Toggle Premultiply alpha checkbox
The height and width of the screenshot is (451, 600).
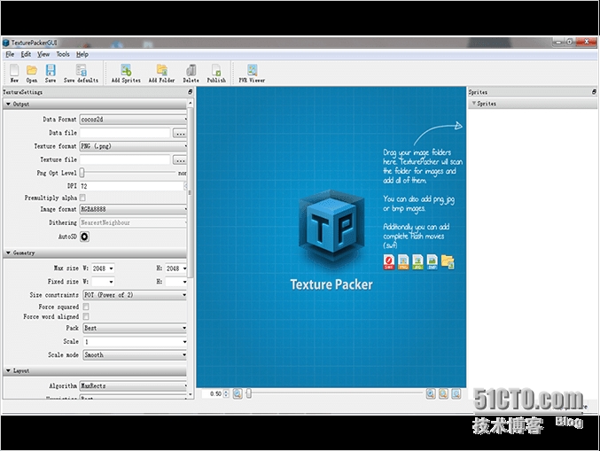(82, 198)
